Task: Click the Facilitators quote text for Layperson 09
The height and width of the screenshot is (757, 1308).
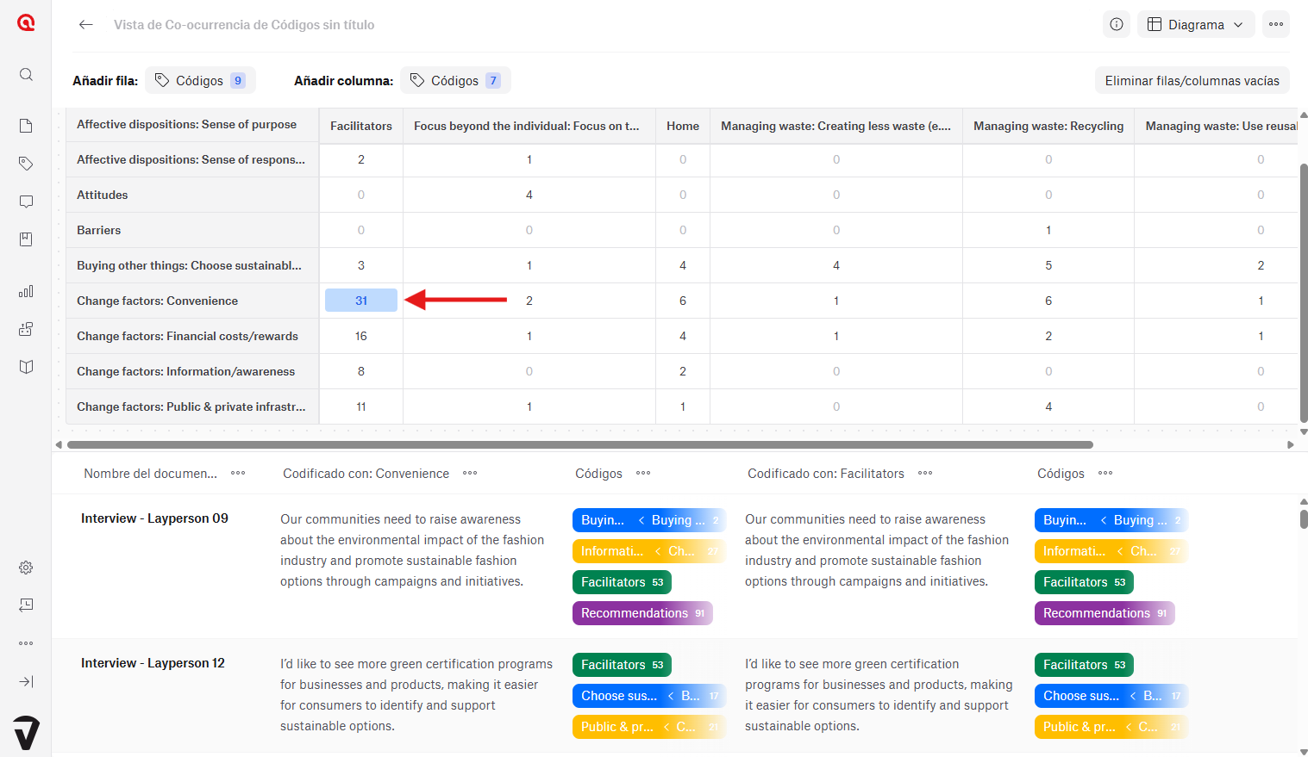Action: coord(877,550)
